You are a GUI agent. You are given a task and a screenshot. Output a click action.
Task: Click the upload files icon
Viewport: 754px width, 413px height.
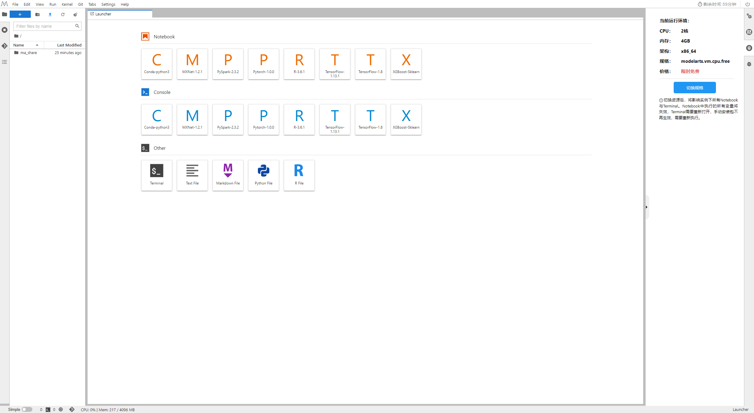(50, 14)
